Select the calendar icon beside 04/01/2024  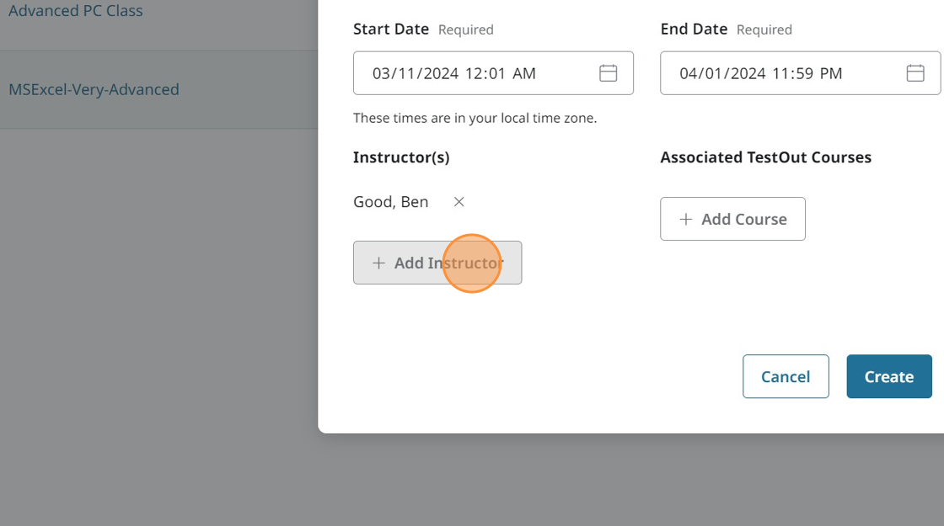click(x=915, y=73)
